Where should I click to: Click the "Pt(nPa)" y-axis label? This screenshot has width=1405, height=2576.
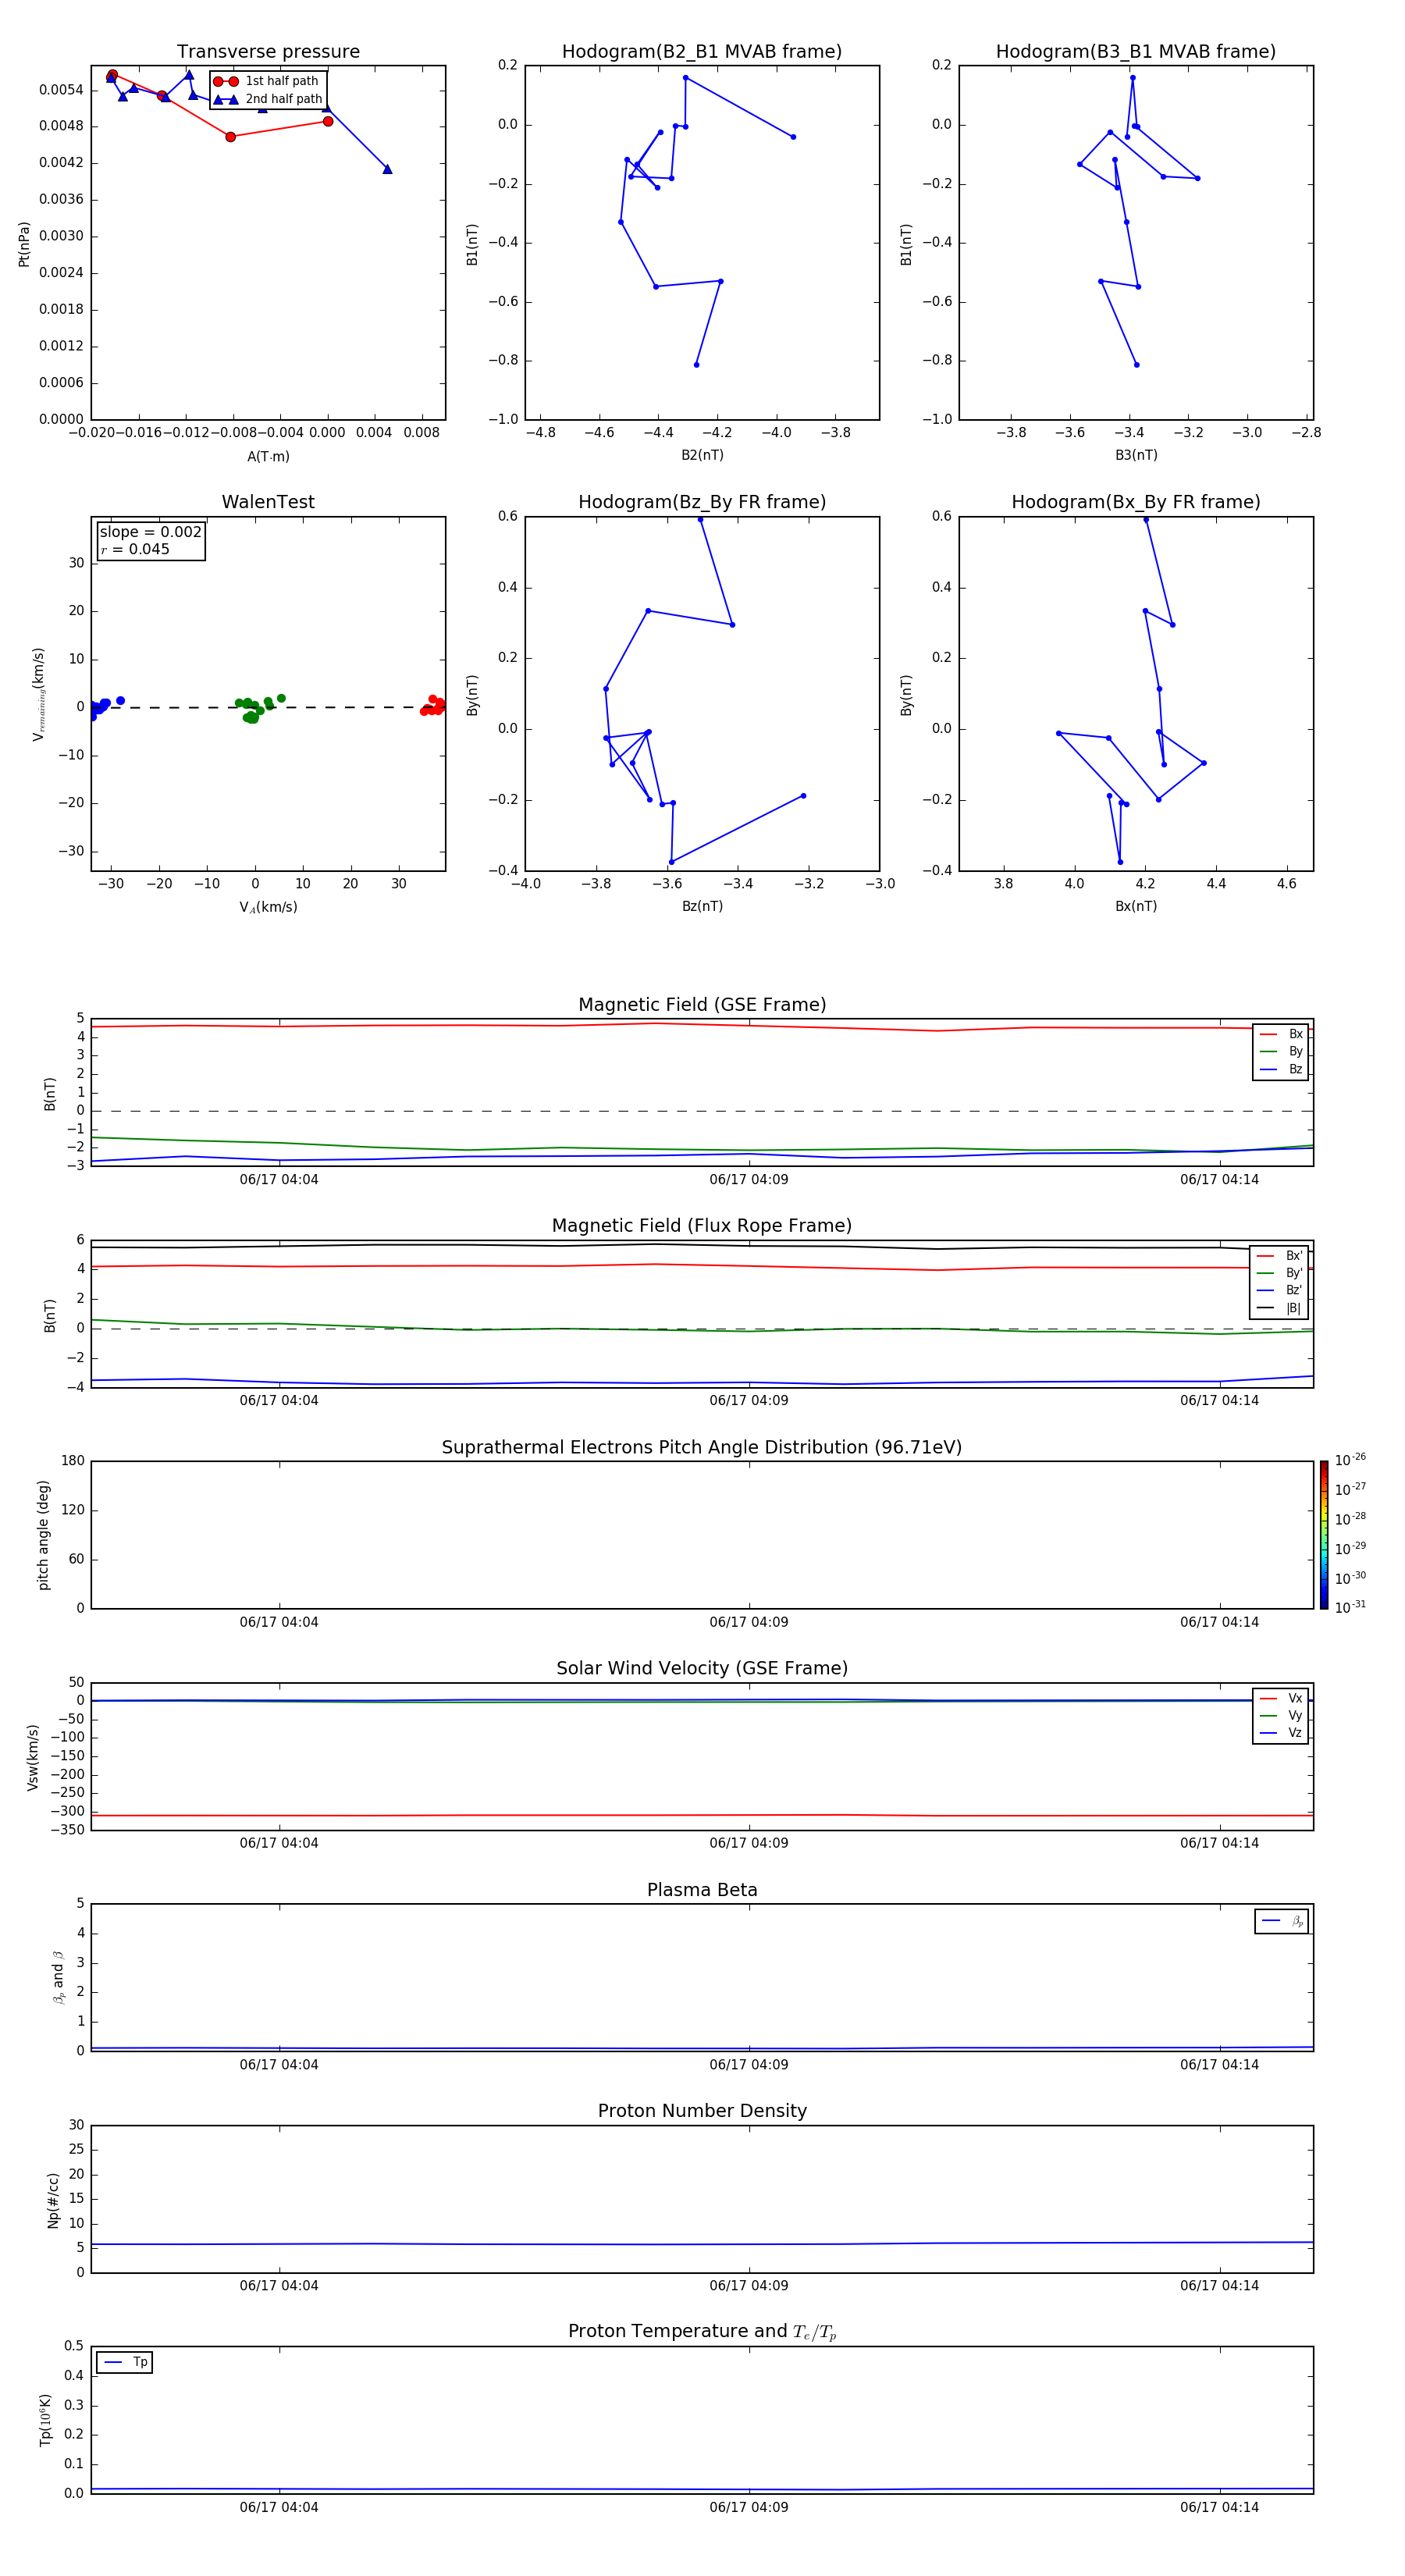click(24, 244)
